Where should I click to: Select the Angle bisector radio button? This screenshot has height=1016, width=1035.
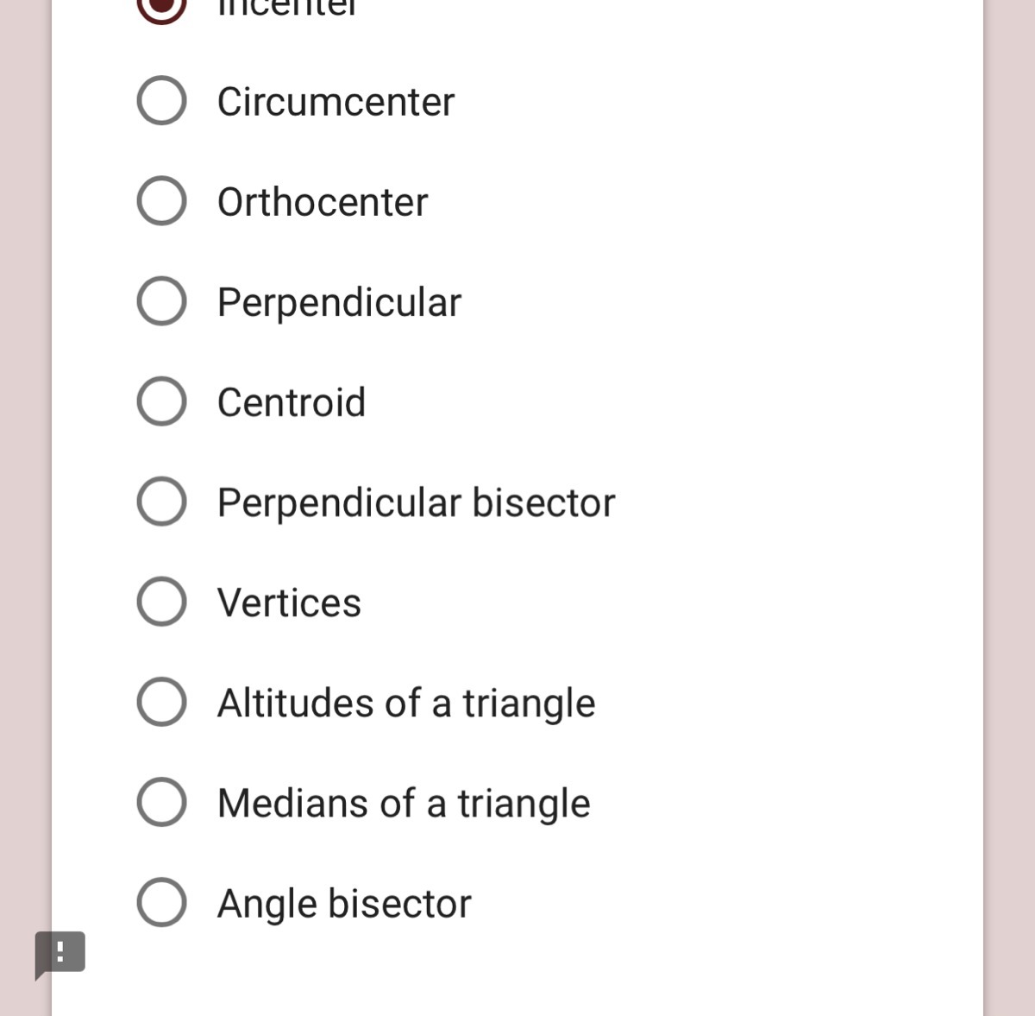pyautogui.click(x=161, y=902)
